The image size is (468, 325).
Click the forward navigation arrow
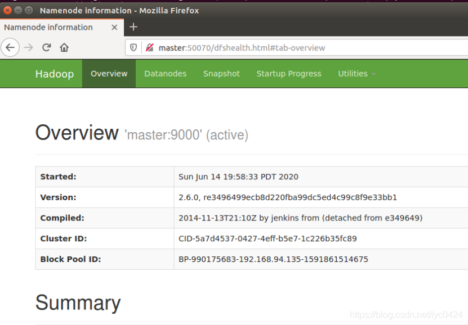(29, 47)
